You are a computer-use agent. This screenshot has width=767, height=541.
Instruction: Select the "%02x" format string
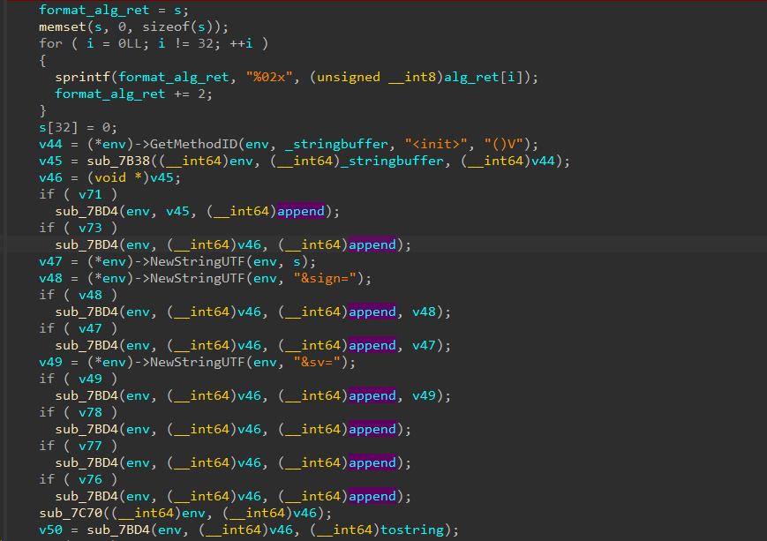[x=269, y=78]
